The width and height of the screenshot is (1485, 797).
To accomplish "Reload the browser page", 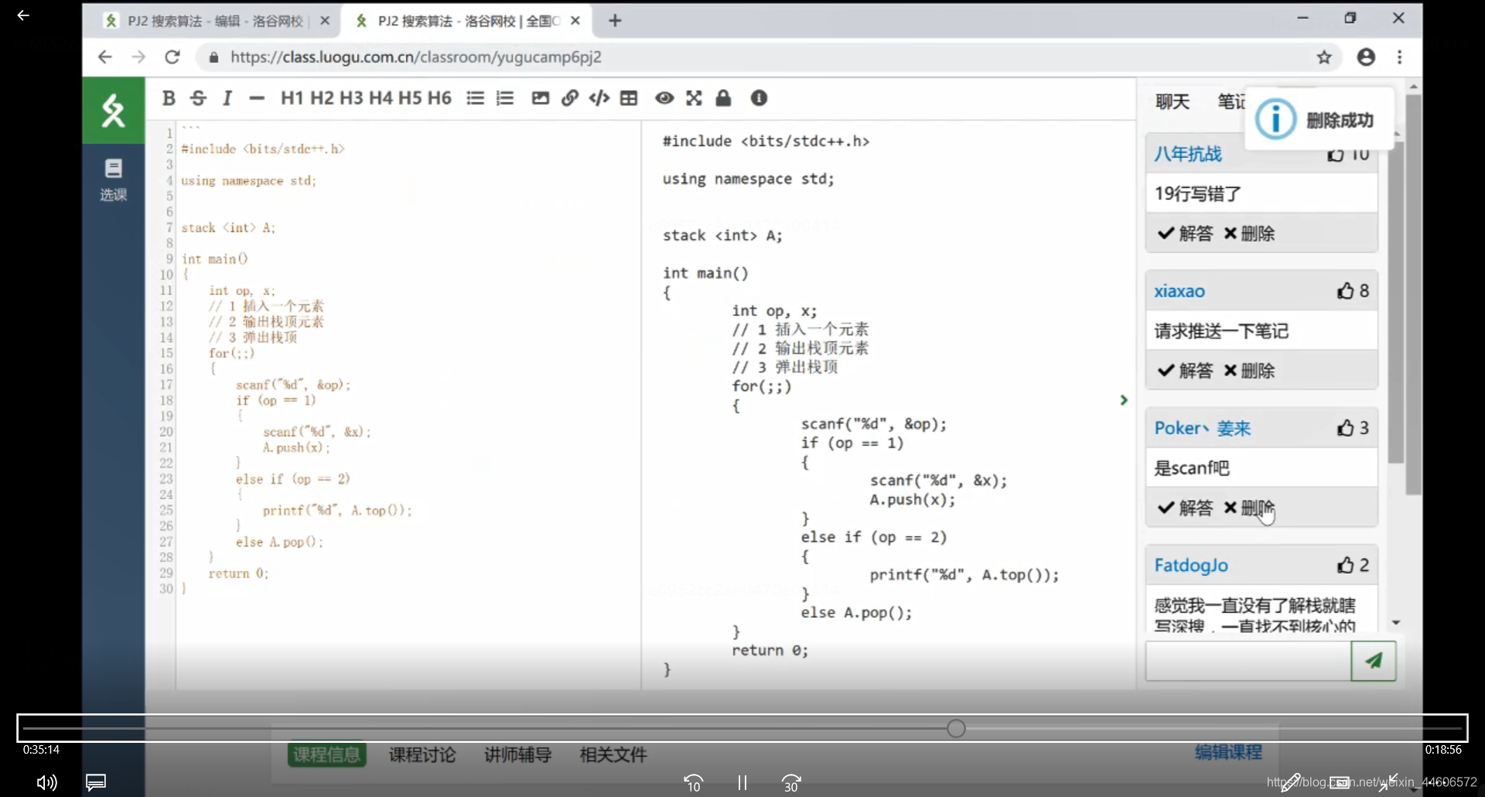I will tap(172, 57).
